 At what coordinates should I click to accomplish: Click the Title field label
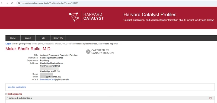click(36, 55)
